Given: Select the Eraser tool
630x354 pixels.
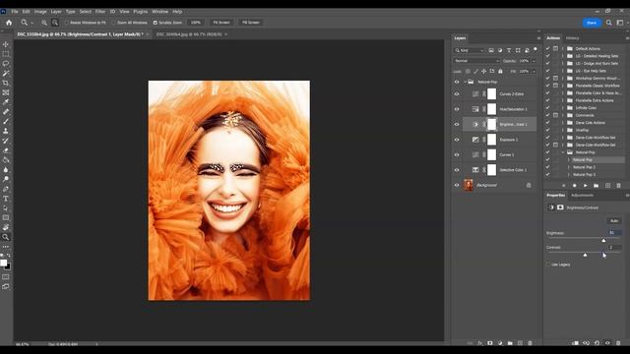Looking at the screenshot, I should (x=6, y=150).
